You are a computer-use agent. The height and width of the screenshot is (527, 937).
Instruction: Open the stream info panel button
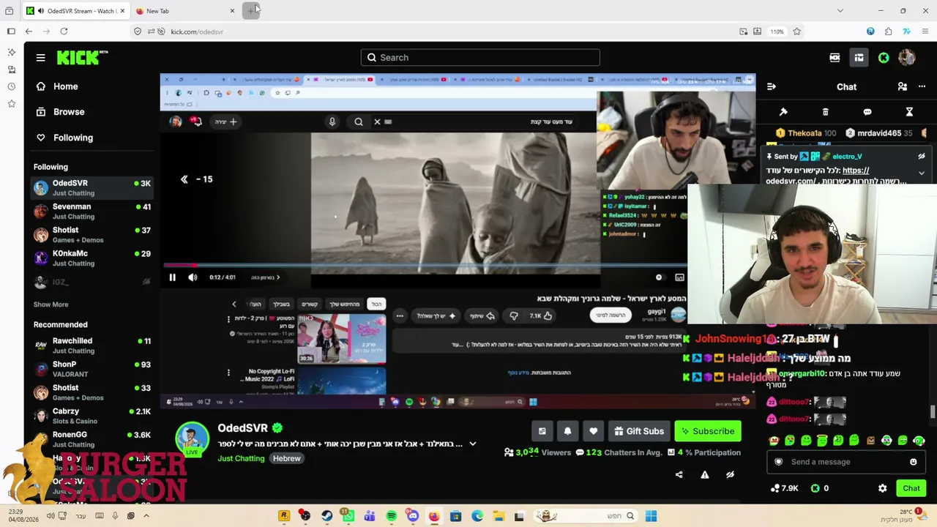coord(542,431)
